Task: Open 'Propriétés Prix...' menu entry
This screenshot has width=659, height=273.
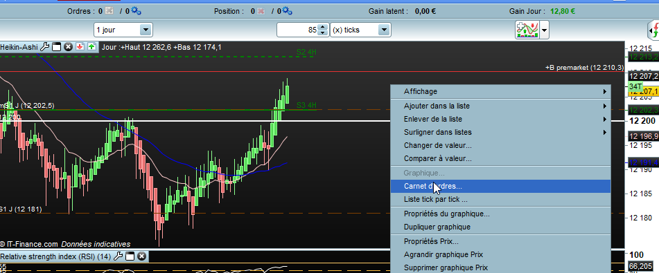Action: pyautogui.click(x=500, y=241)
